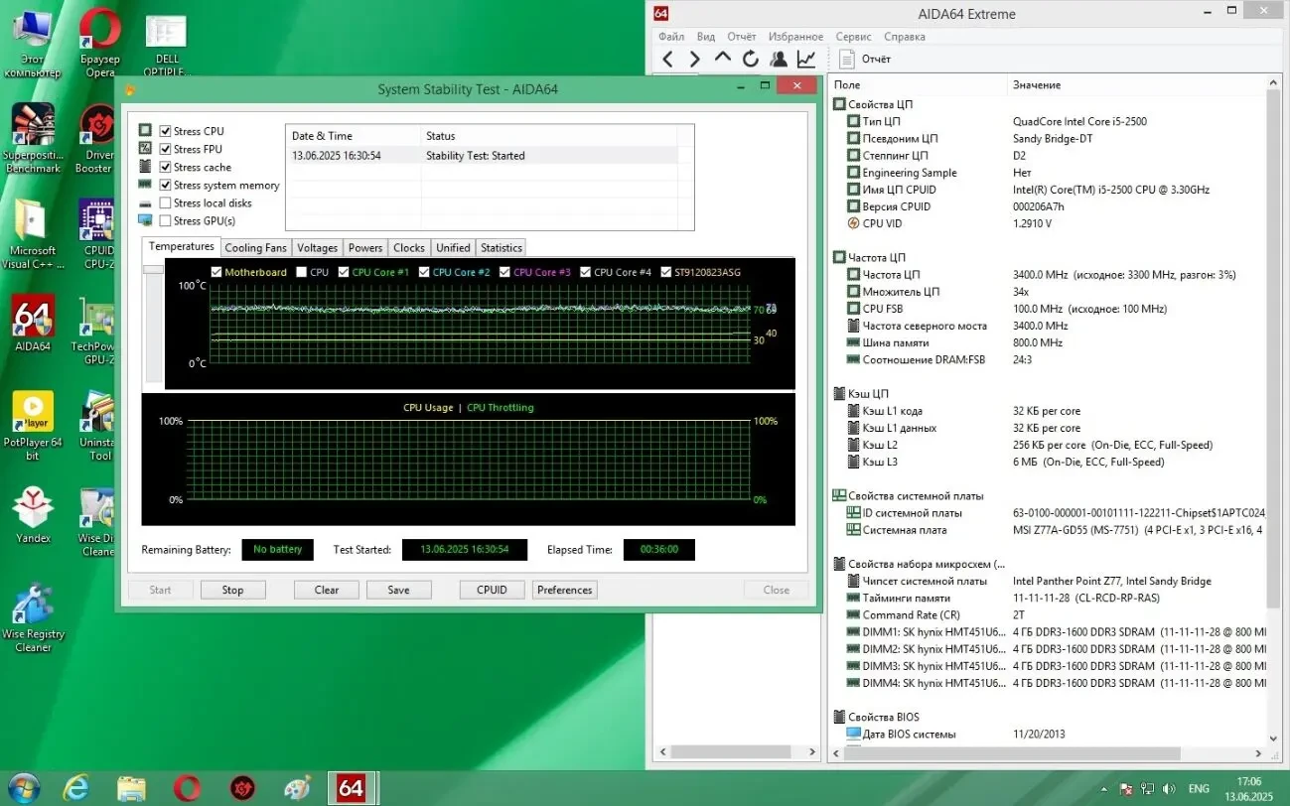Click the Stop button
Viewport: 1290px width, 806px height.
(x=232, y=590)
